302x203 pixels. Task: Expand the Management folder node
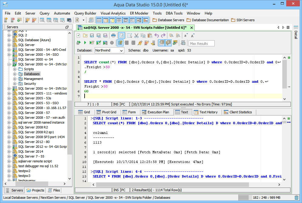15,79
